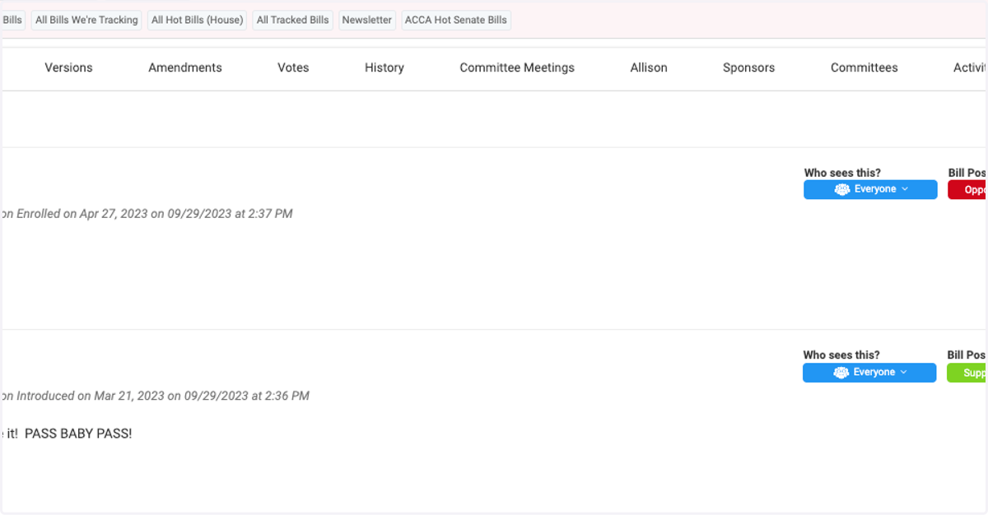Open the History tab

[384, 67]
